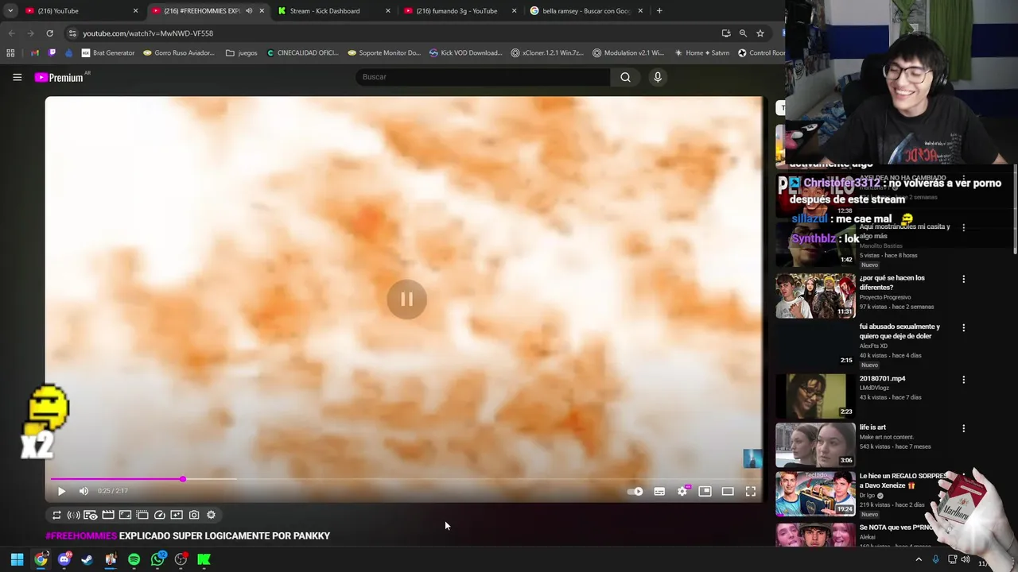
Task: Enable the miniplayer mode
Action: pyautogui.click(x=705, y=492)
